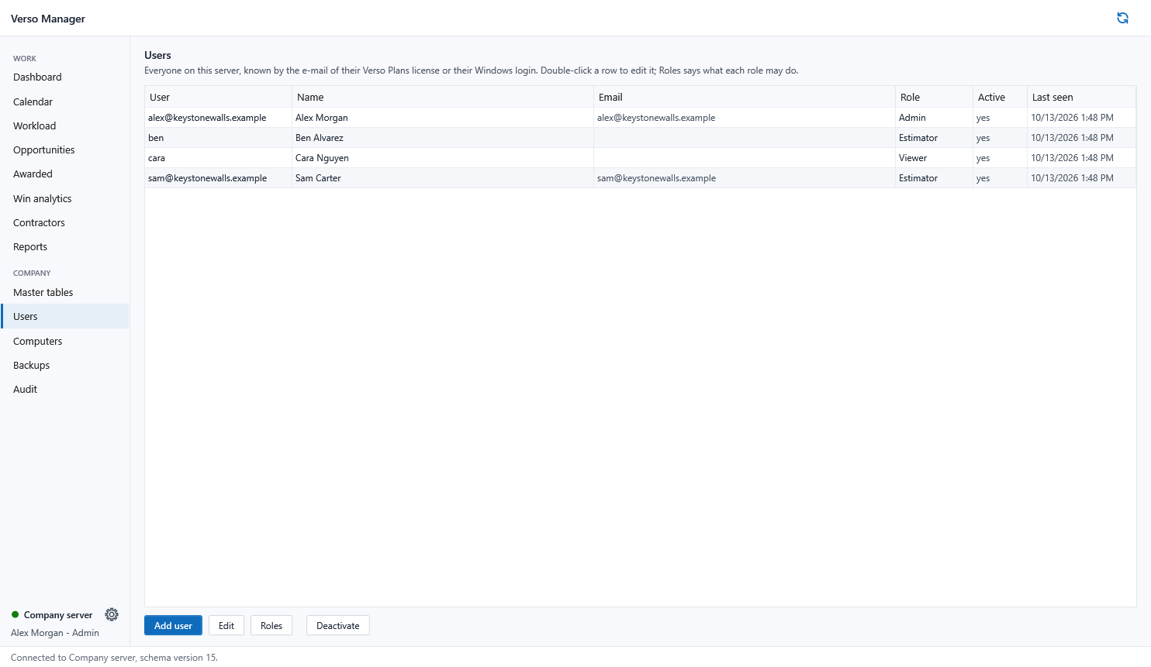Sort by the Active column header

point(1000,97)
